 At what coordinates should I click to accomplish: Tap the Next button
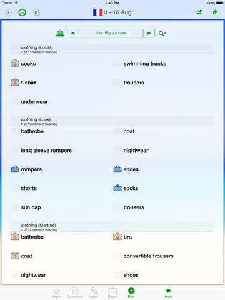coord(169,293)
